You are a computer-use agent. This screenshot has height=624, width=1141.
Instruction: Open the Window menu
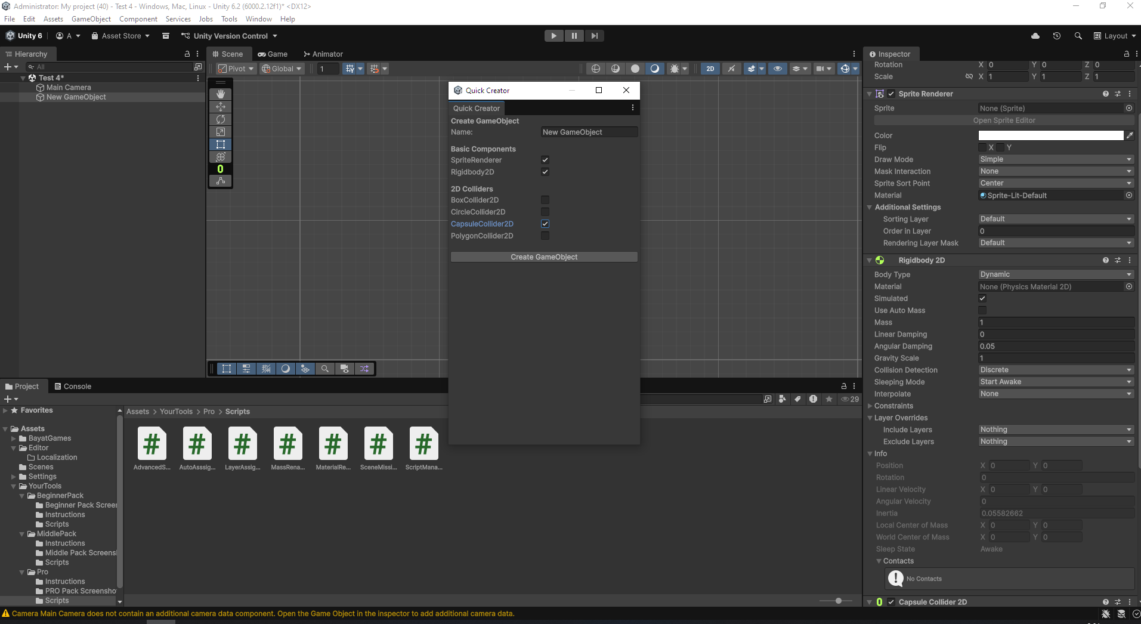tap(258, 19)
